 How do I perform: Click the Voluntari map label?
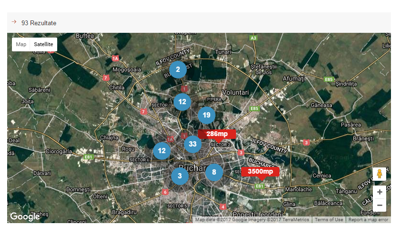pyautogui.click(x=236, y=93)
